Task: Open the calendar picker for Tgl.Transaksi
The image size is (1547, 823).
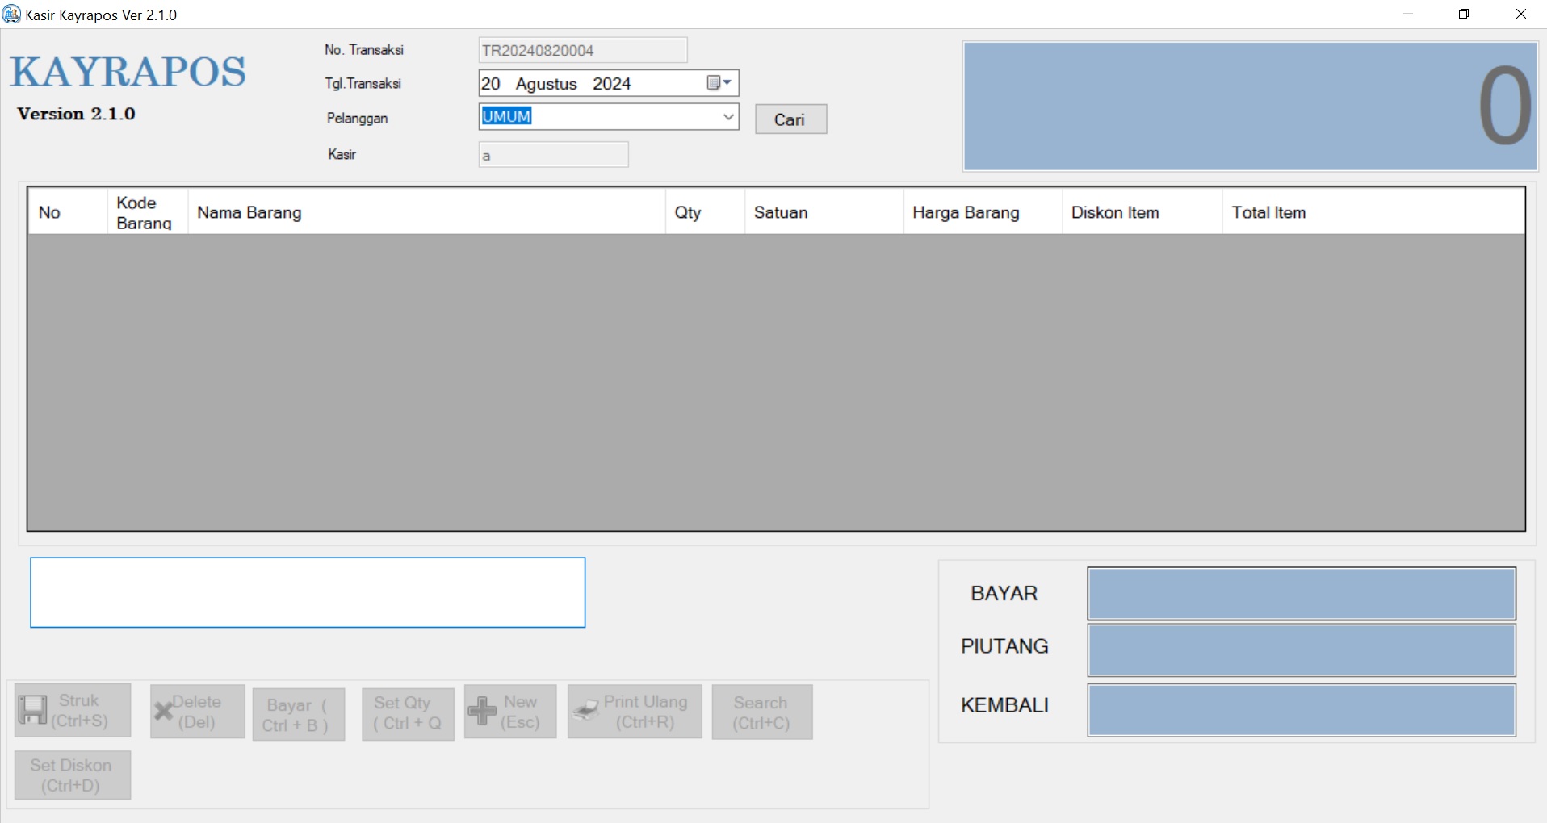Action: [719, 83]
